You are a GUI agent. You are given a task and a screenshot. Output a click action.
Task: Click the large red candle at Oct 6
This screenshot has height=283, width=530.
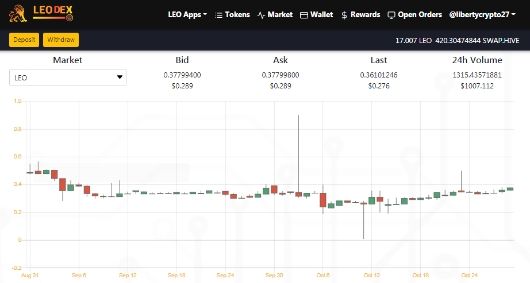(323, 200)
